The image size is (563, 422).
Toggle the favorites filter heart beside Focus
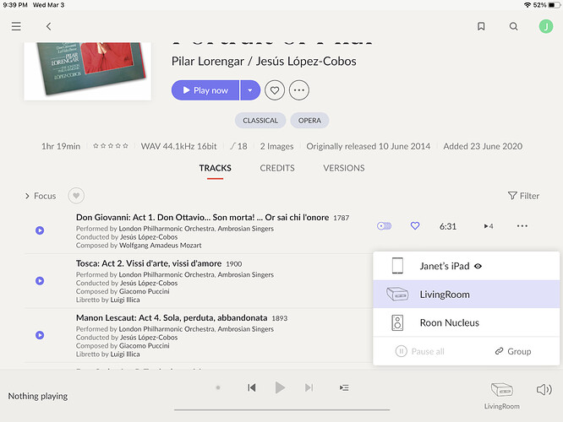point(76,196)
